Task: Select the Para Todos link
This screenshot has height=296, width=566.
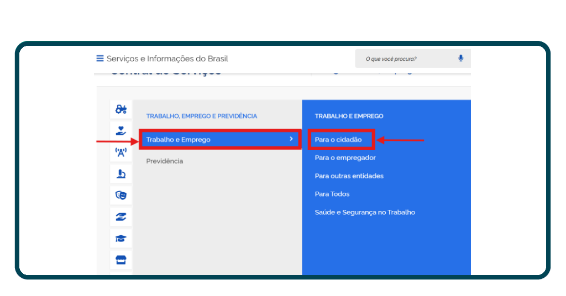Action: [x=332, y=194]
